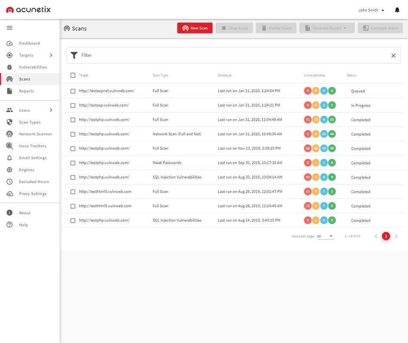Click the Email Settings bell icon
This screenshot has width=408, height=343.
coord(9,158)
